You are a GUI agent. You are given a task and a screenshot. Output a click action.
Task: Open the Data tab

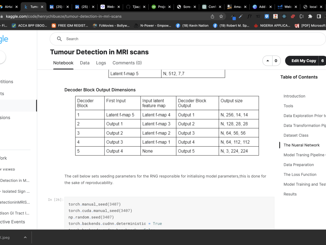[85, 63]
